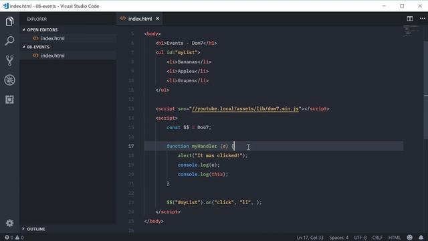Click the Bananas list item line

189,62
